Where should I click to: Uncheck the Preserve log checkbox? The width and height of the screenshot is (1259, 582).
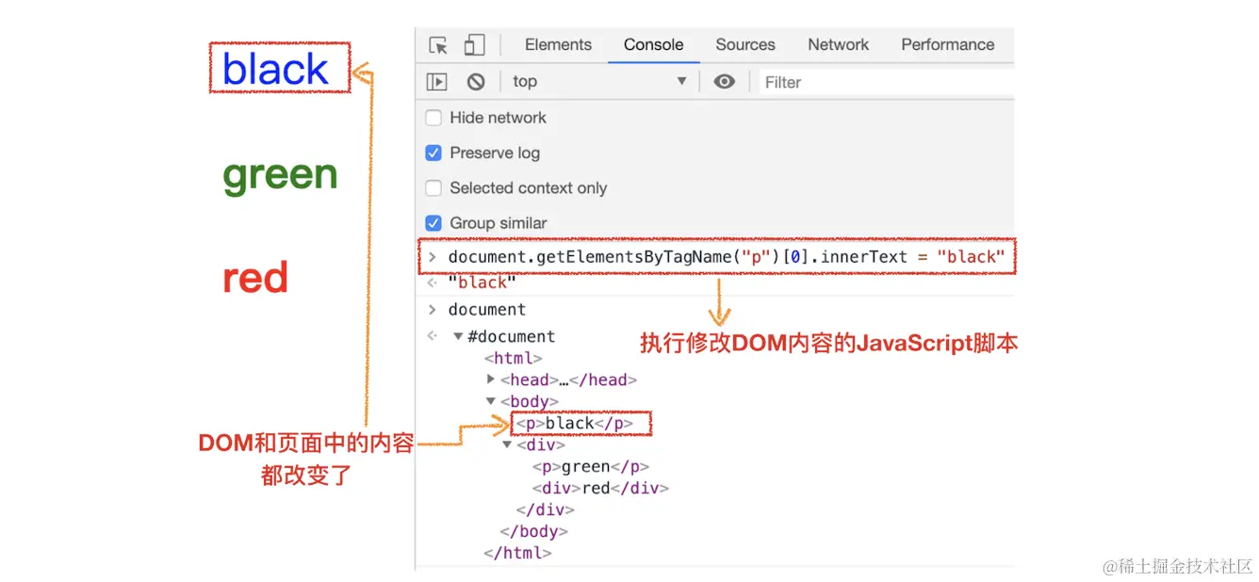[433, 153]
